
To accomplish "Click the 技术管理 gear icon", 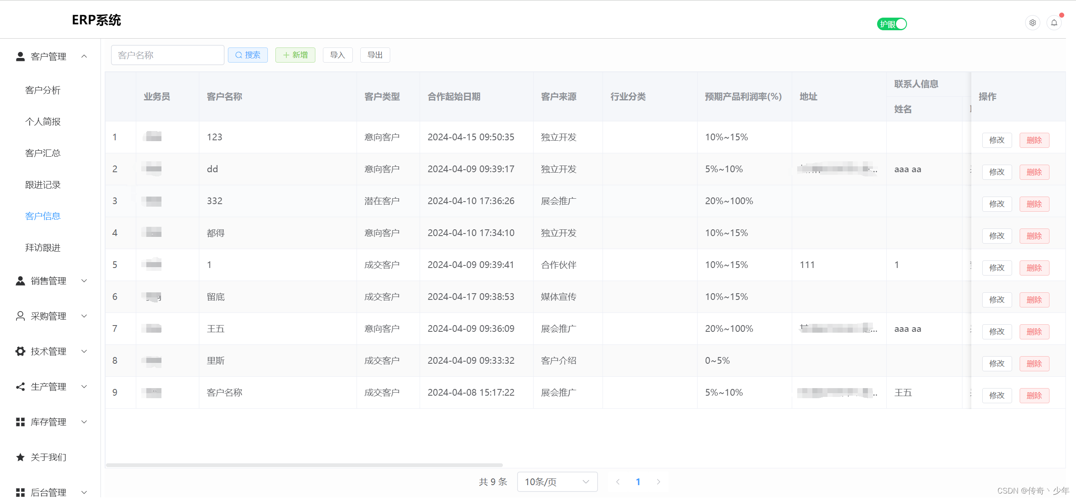I will (20, 351).
